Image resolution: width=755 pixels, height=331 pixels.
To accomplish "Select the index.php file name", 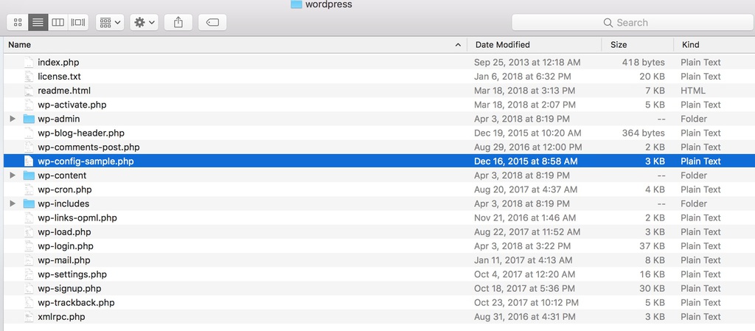I will [x=58, y=63].
